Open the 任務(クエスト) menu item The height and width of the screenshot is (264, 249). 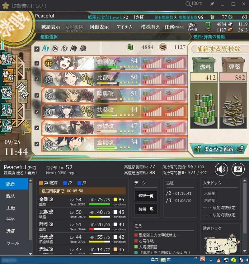[x=174, y=27]
